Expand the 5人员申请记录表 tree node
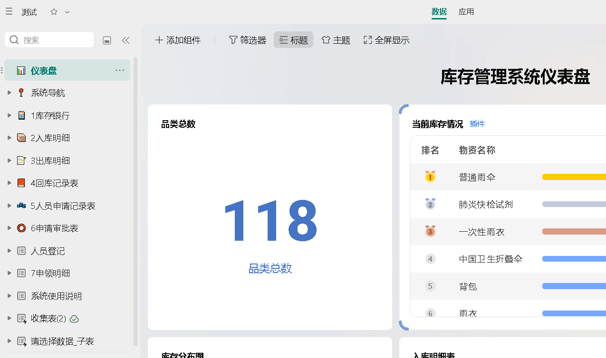Screen dimensions: 606x358 tap(9, 206)
